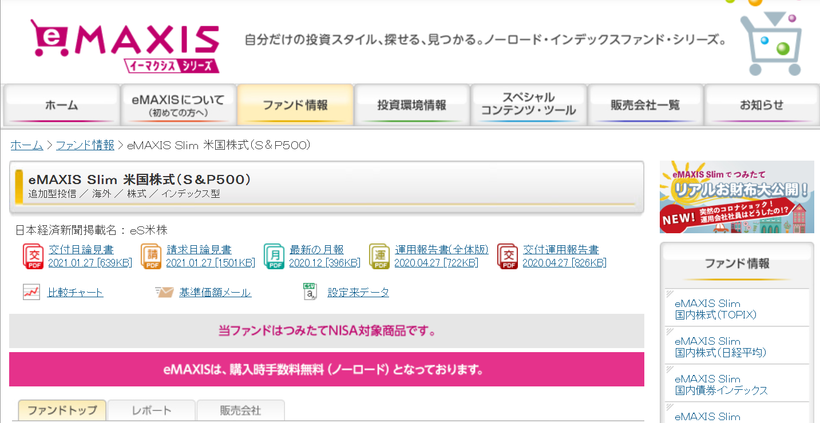Viewport: 820px width, 423px height.
Task: Open the 販売会社一覧 menu
Action: 645,105
